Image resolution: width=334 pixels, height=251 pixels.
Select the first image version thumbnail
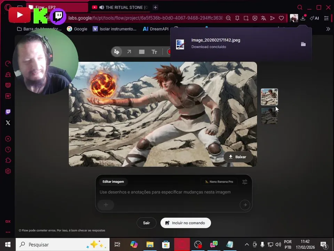[269, 97]
